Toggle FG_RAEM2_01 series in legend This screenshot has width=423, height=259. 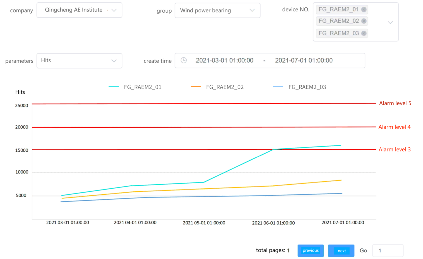point(135,87)
